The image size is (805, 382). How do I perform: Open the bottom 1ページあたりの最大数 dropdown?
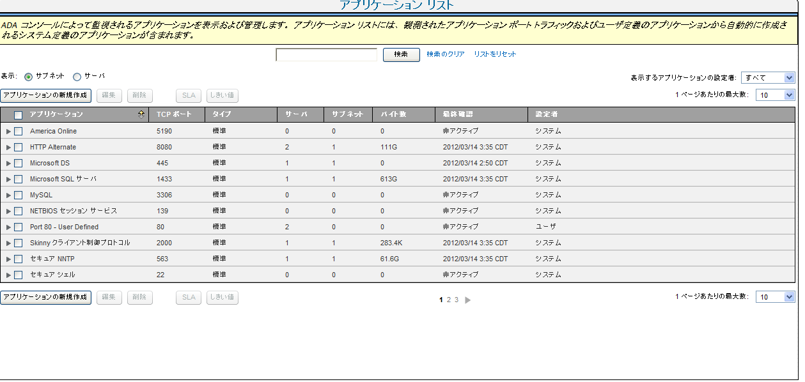tap(775, 297)
